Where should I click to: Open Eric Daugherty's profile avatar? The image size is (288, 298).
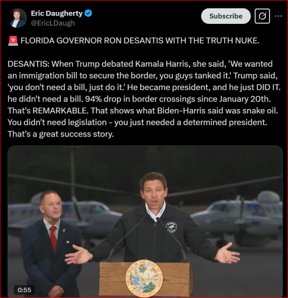click(x=18, y=18)
